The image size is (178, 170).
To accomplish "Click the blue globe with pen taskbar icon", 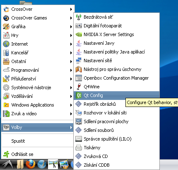I will (x=41, y=165).
